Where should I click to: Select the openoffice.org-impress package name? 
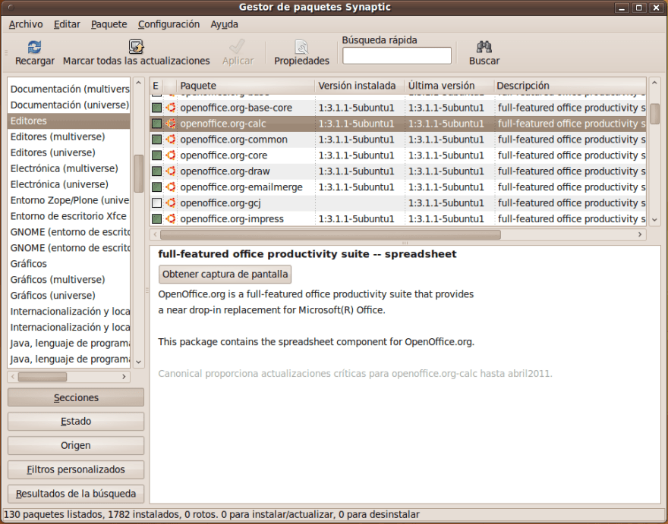[x=232, y=219]
